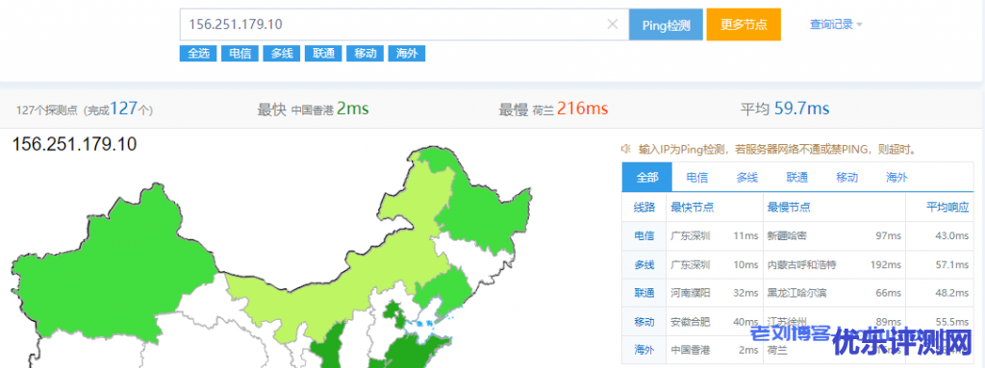The width and height of the screenshot is (985, 368).
Task: Click the Ping检测 button
Action: point(666,24)
